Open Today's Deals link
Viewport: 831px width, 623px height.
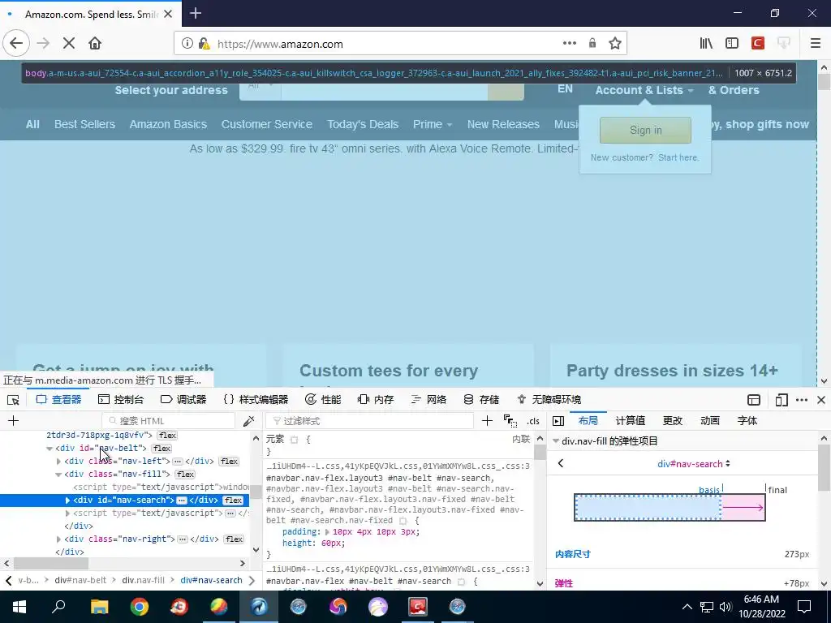click(363, 124)
